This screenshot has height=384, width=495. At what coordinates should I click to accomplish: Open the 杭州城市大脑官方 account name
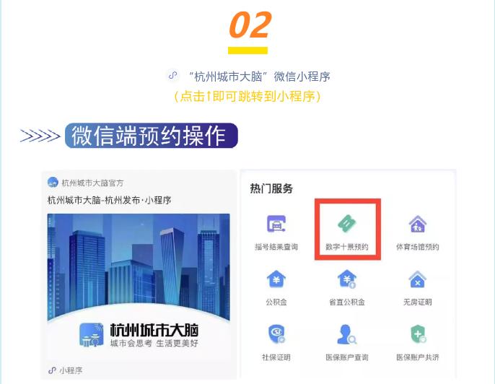click(x=92, y=183)
